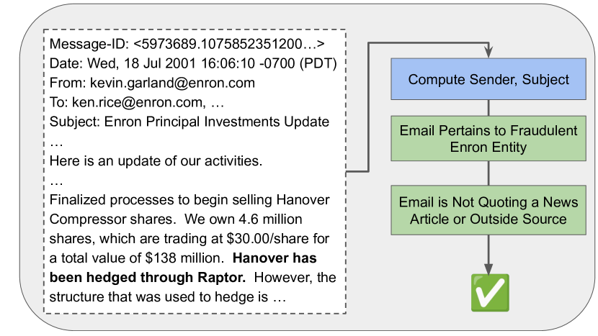Click the Message-ID line in the email
The image size is (598, 336).
click(187, 44)
